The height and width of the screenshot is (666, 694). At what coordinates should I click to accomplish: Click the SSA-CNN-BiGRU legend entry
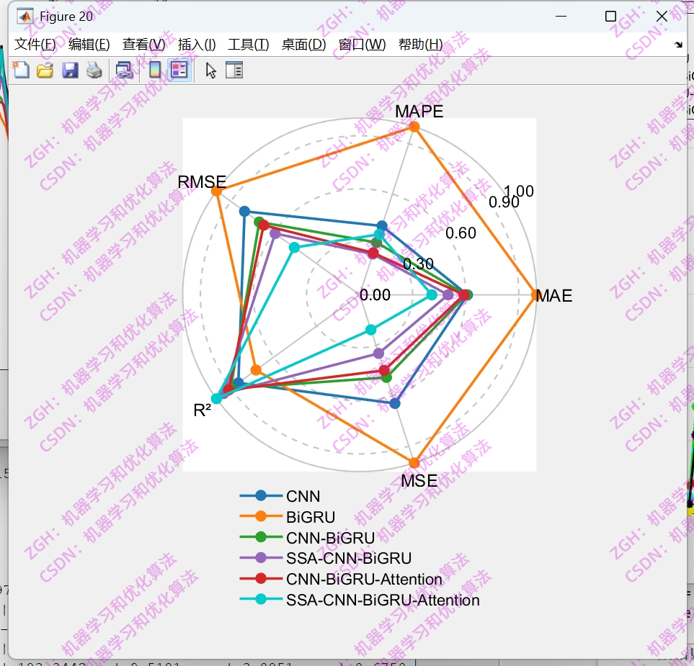(x=325, y=558)
